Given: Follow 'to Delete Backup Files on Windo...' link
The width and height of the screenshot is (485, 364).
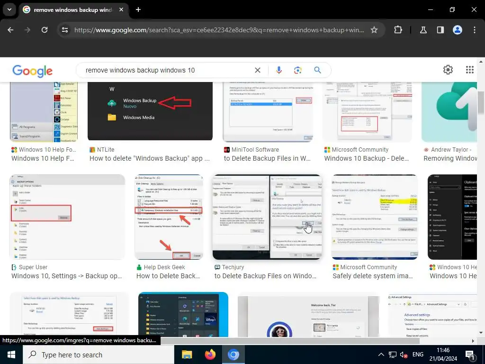Looking at the screenshot, I should coord(265,276).
